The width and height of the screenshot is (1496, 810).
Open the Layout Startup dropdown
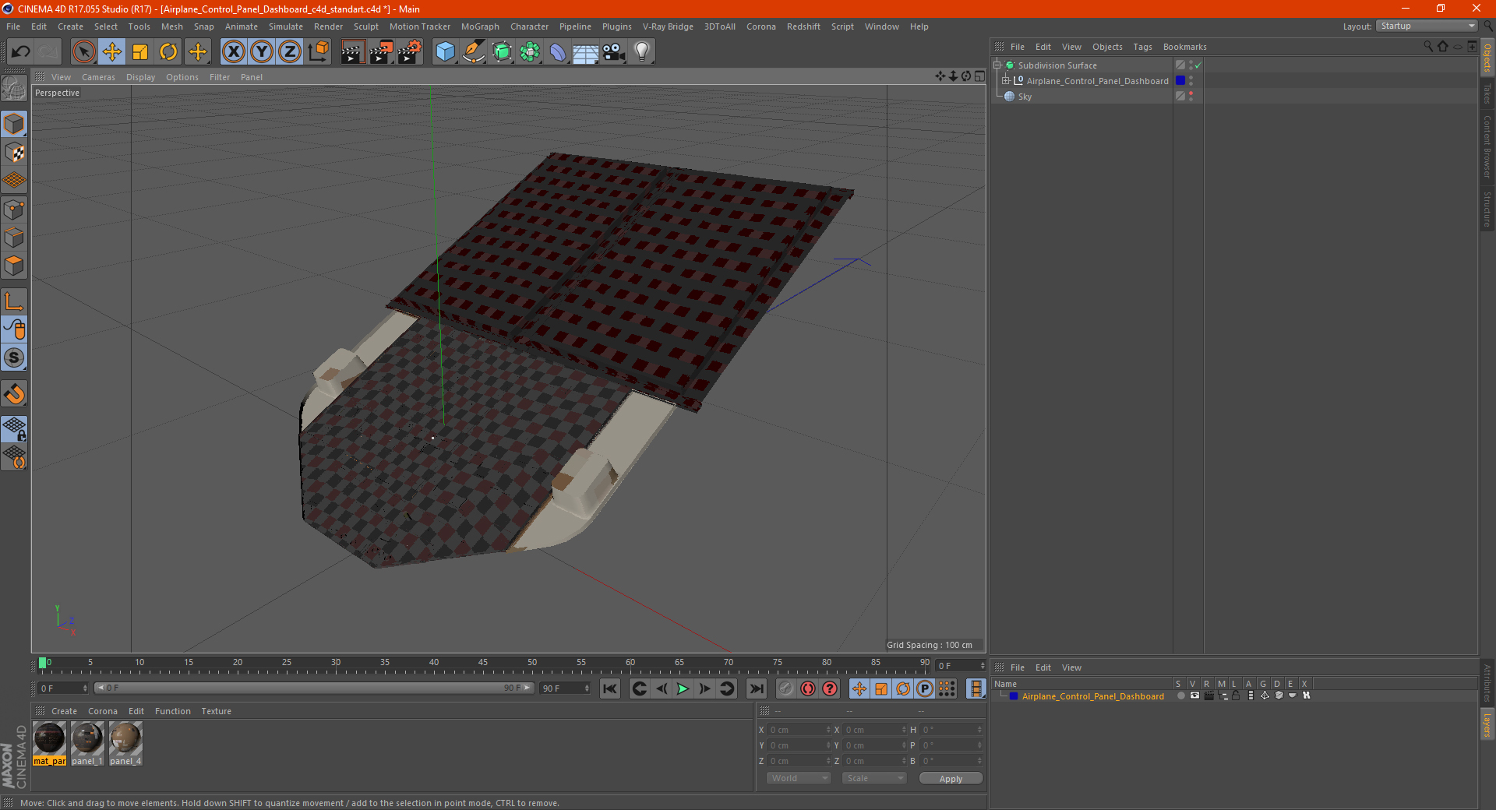click(x=1427, y=26)
